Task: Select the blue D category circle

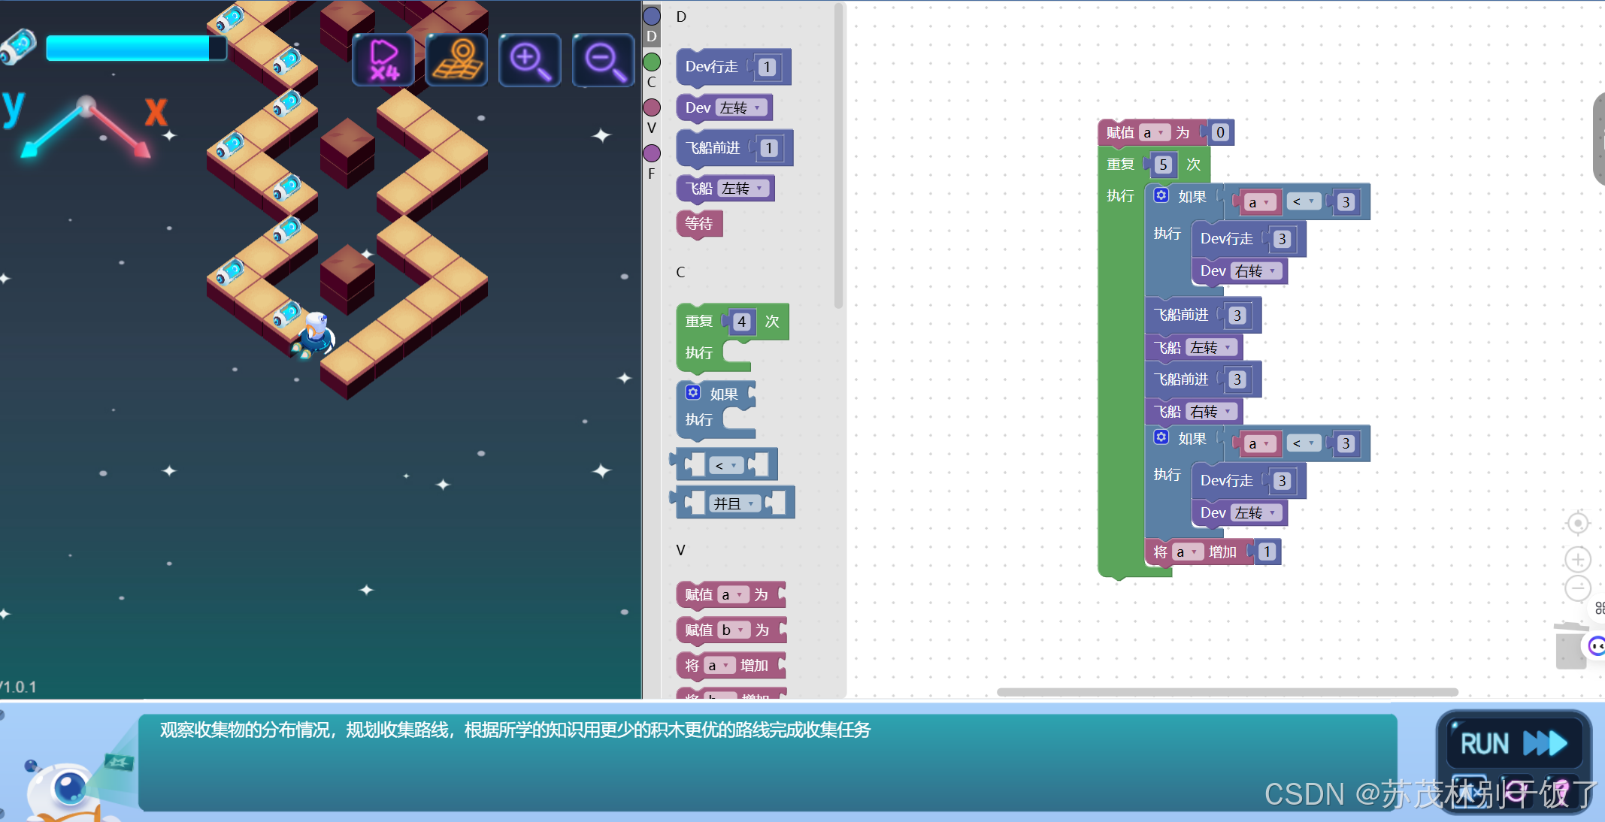Action: pyautogui.click(x=652, y=16)
